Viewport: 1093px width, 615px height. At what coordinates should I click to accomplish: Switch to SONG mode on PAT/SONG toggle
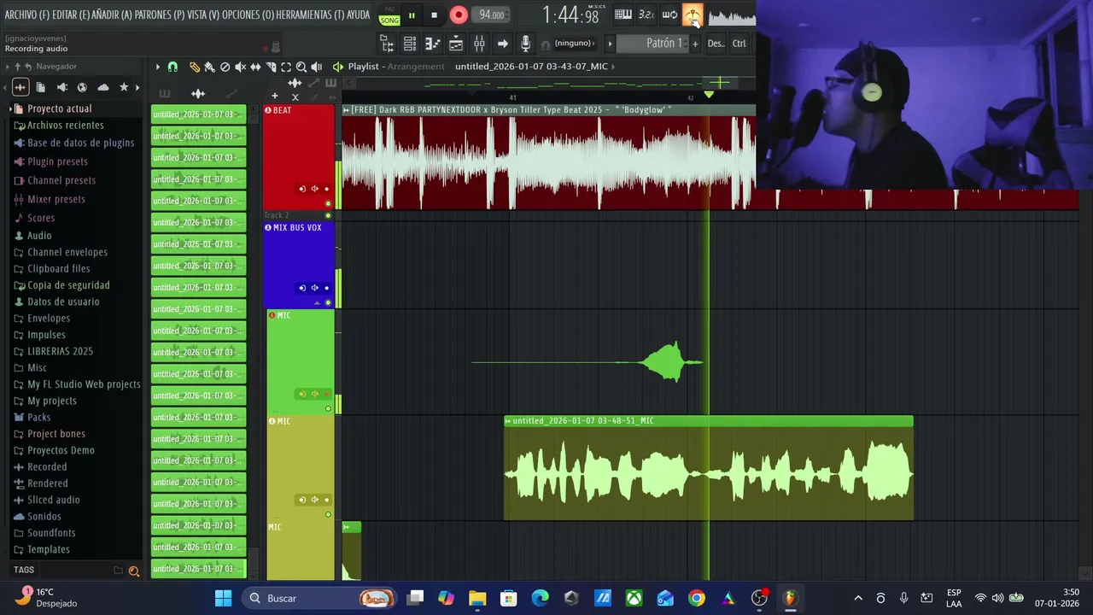(x=389, y=20)
